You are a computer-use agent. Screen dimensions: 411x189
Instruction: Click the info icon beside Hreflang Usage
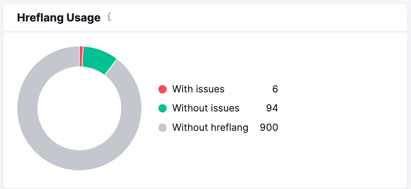pos(109,17)
